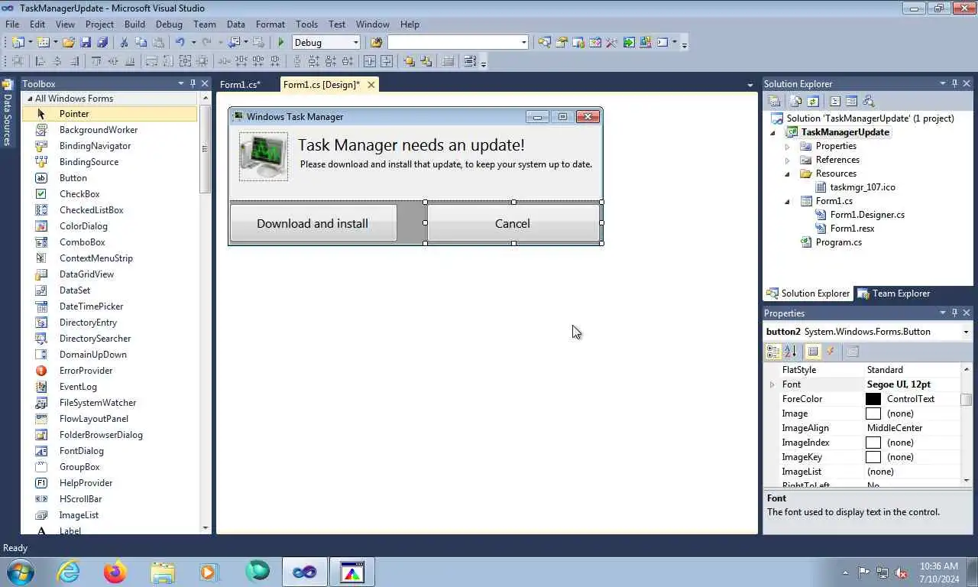The width and height of the screenshot is (978, 587).
Task: Save the current file via toolbar
Action: pos(86,43)
